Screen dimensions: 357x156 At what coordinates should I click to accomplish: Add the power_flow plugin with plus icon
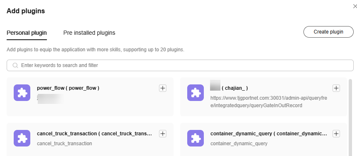[163, 88]
